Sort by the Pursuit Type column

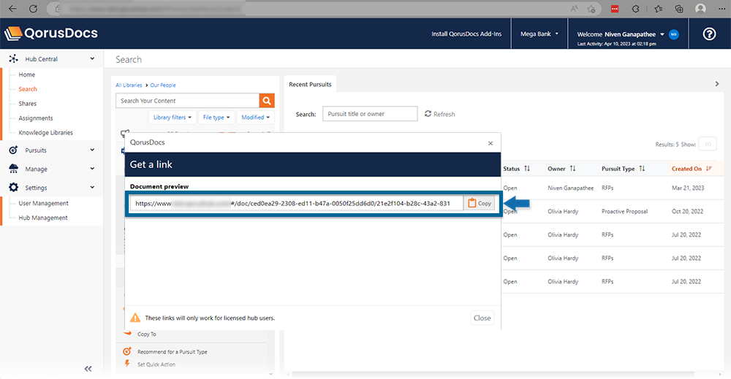click(x=624, y=169)
